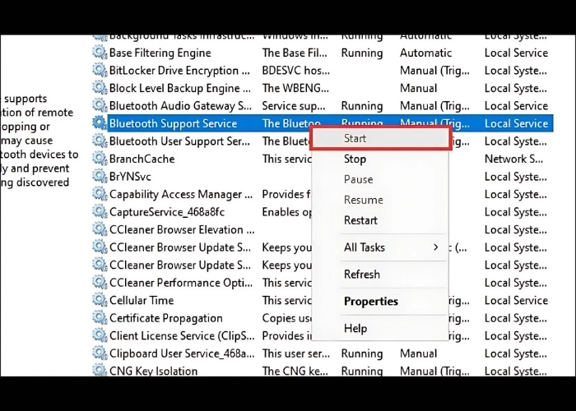
Task: Click the gear icon beside Base Filtering Engine
Action: (x=100, y=53)
